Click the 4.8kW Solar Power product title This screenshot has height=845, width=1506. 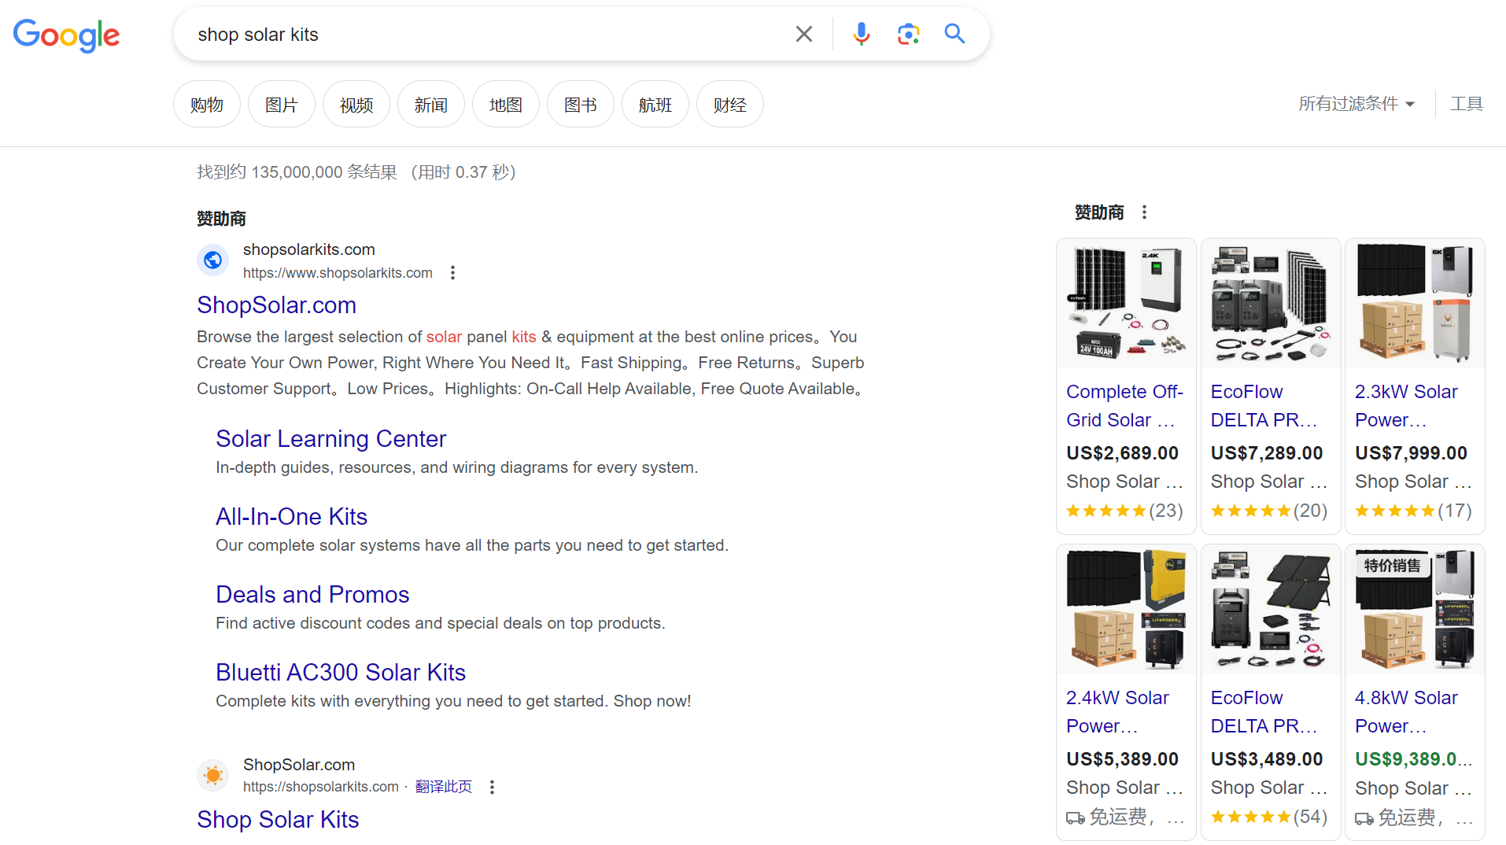tap(1406, 712)
